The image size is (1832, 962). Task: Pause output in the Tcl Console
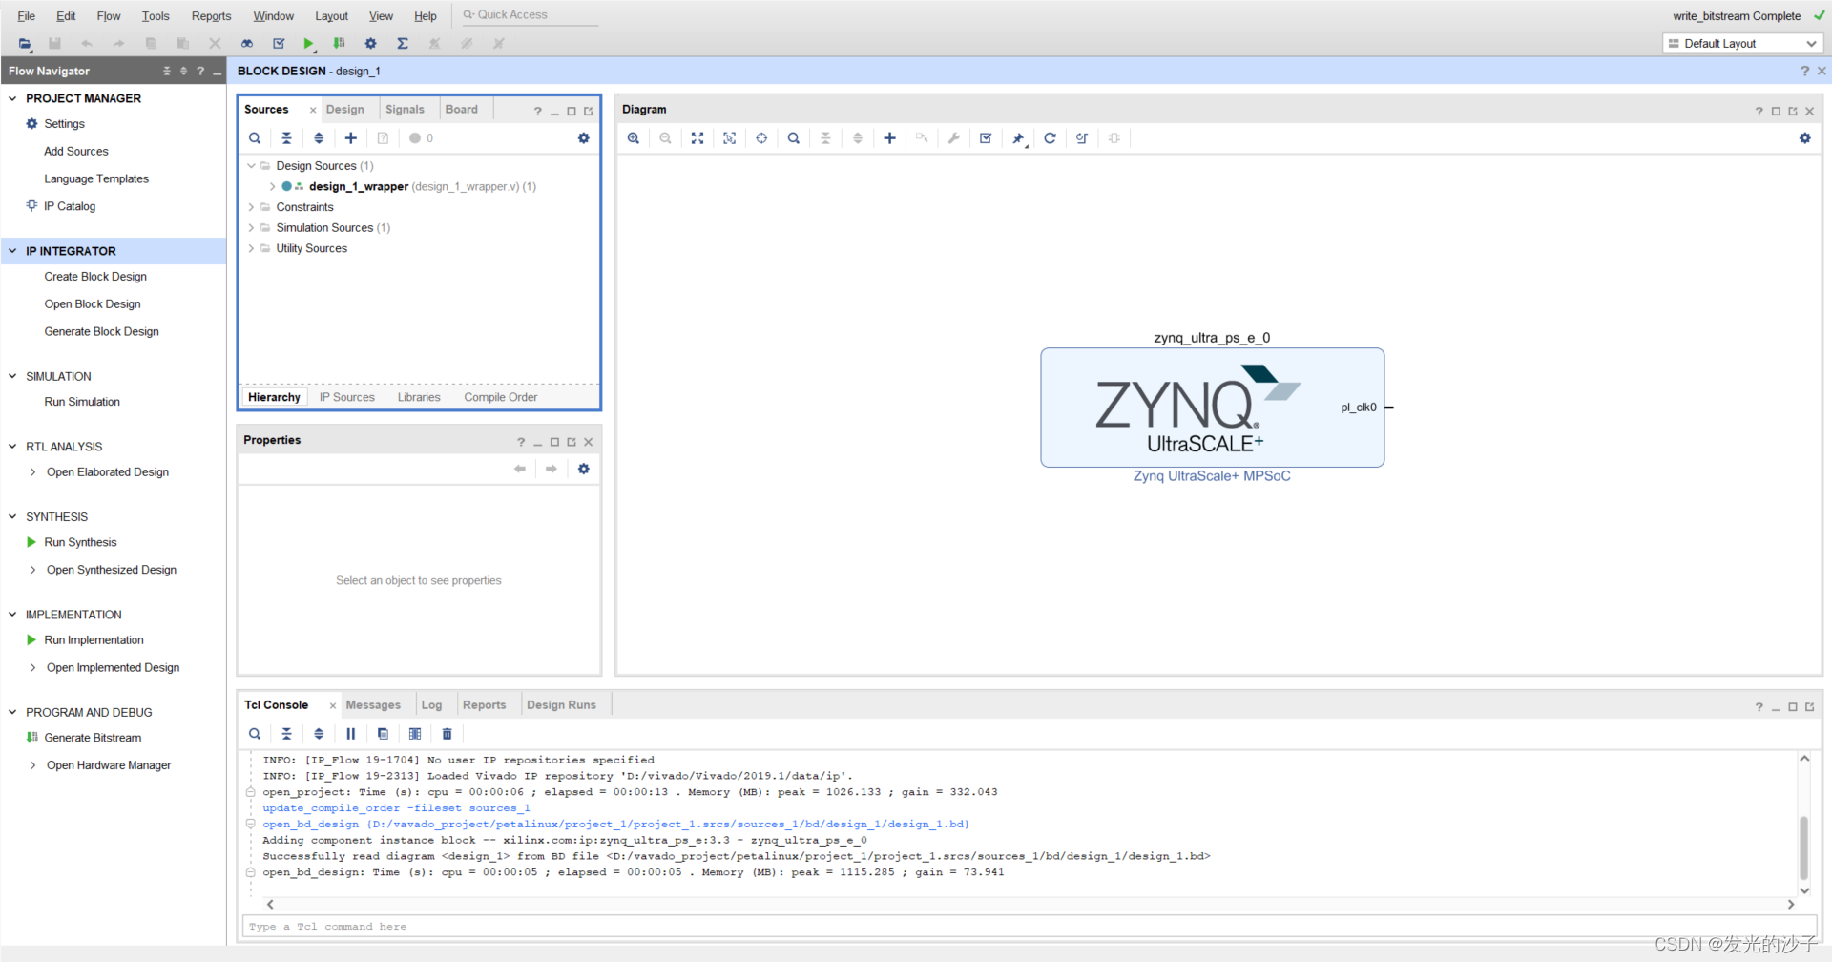tap(350, 733)
